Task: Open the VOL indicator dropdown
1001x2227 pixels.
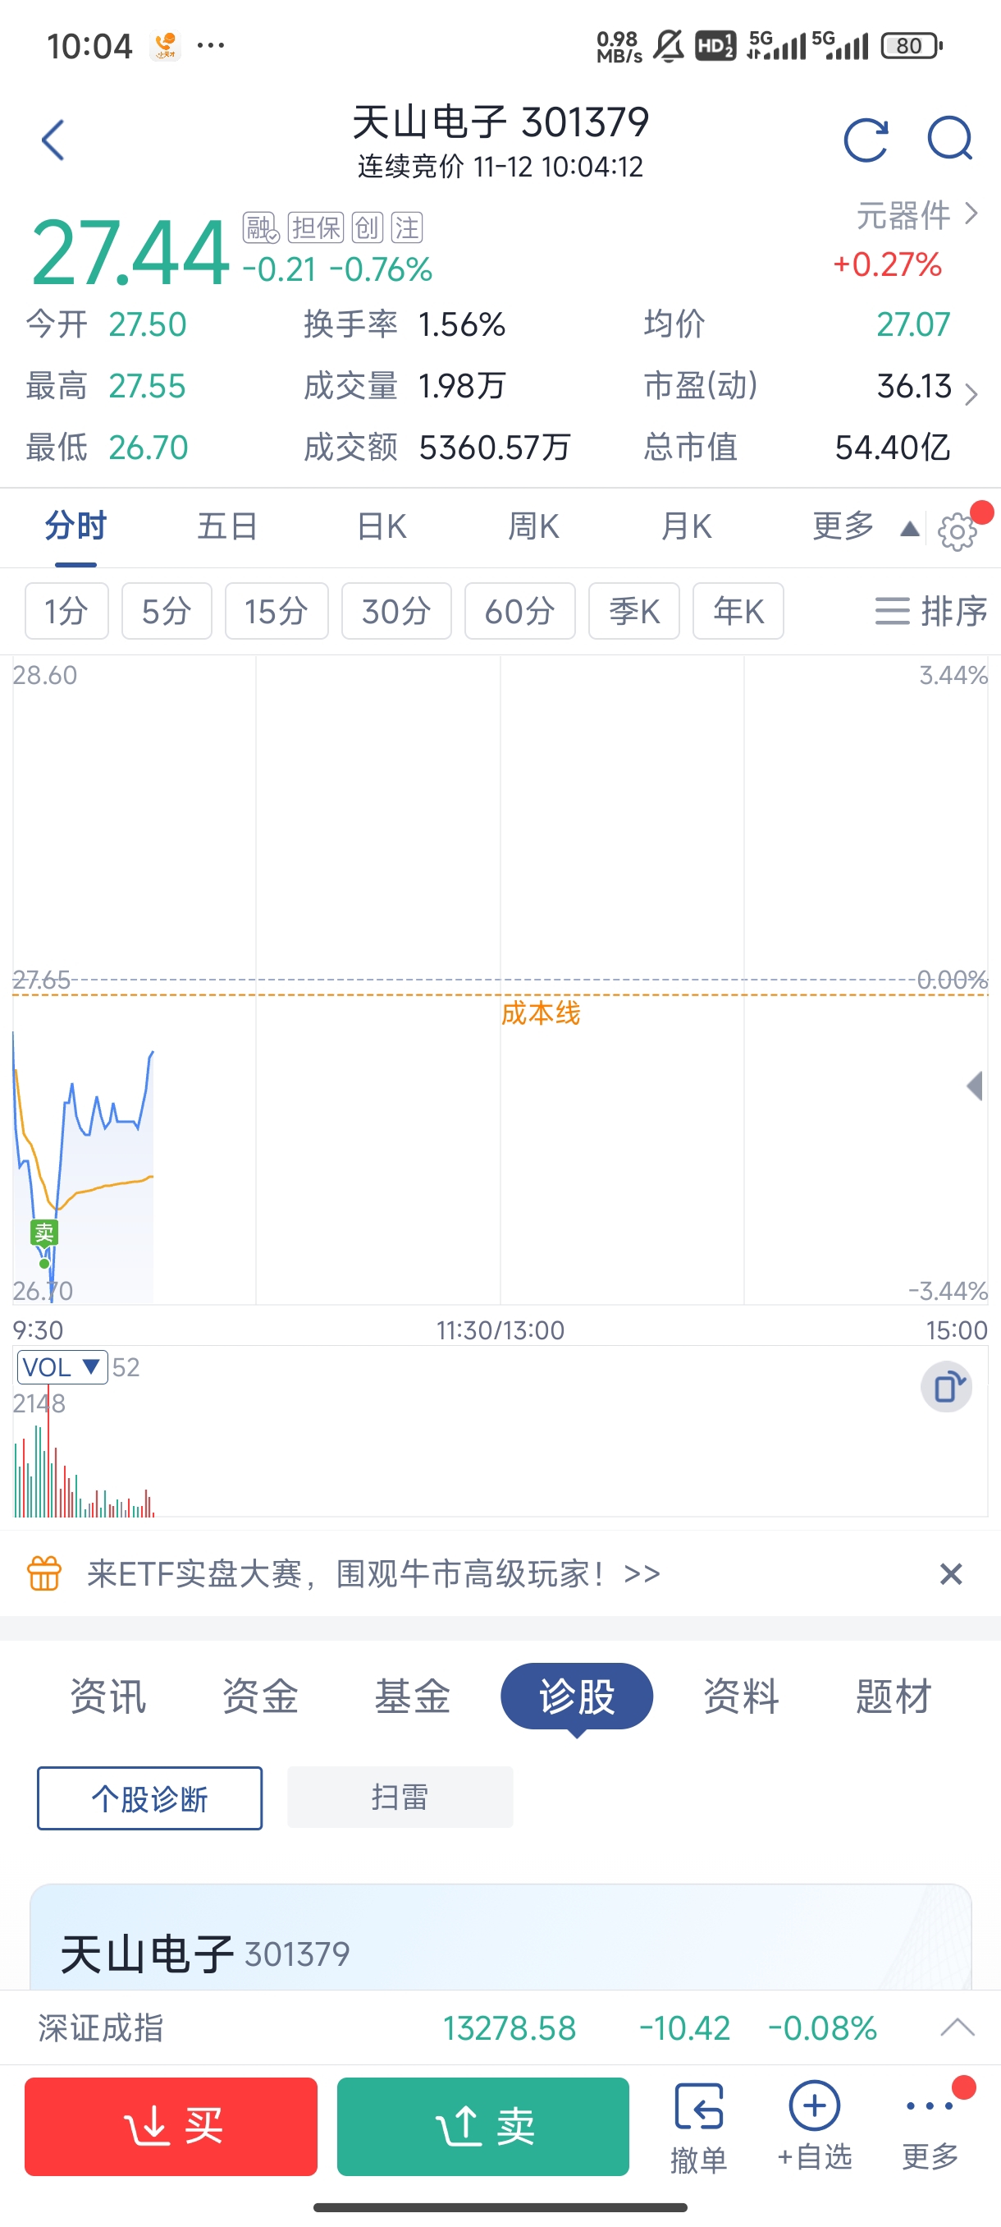Action: pyautogui.click(x=62, y=1366)
